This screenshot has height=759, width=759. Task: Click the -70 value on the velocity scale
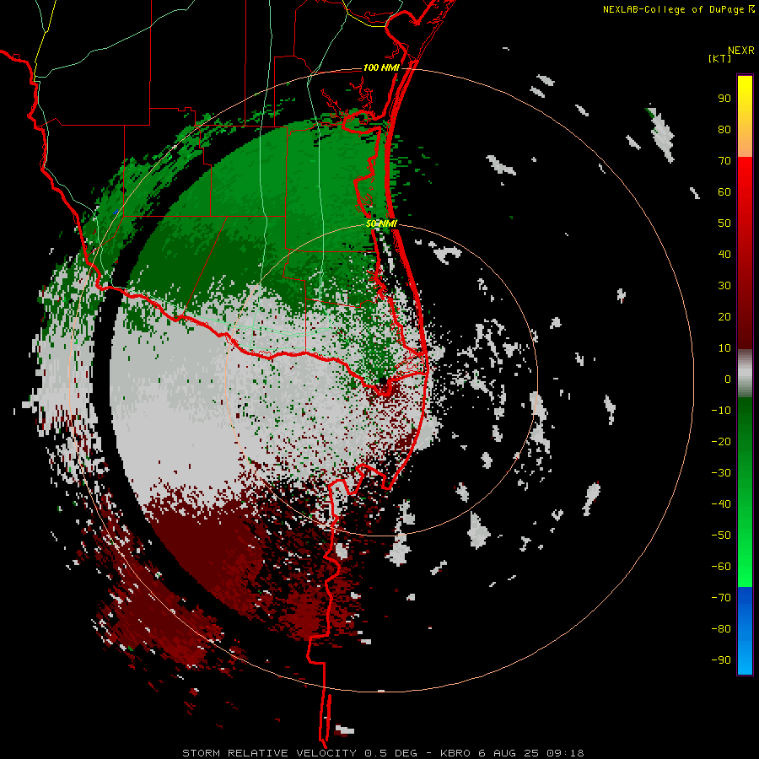coord(721,598)
